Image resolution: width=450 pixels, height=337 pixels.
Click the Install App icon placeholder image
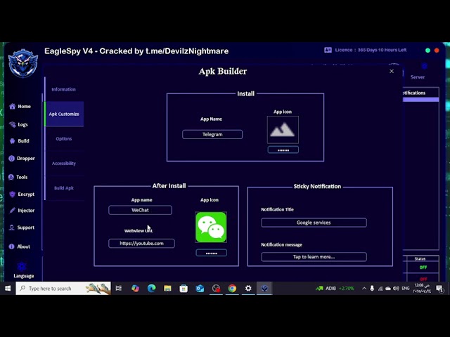[x=283, y=130]
